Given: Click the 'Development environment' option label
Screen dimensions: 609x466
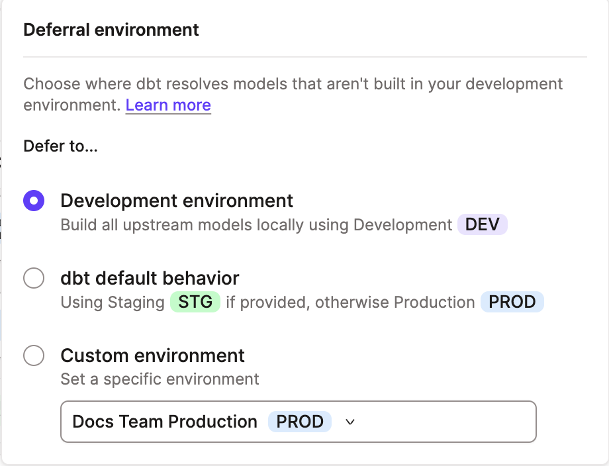Looking at the screenshot, I should pyautogui.click(x=176, y=201).
